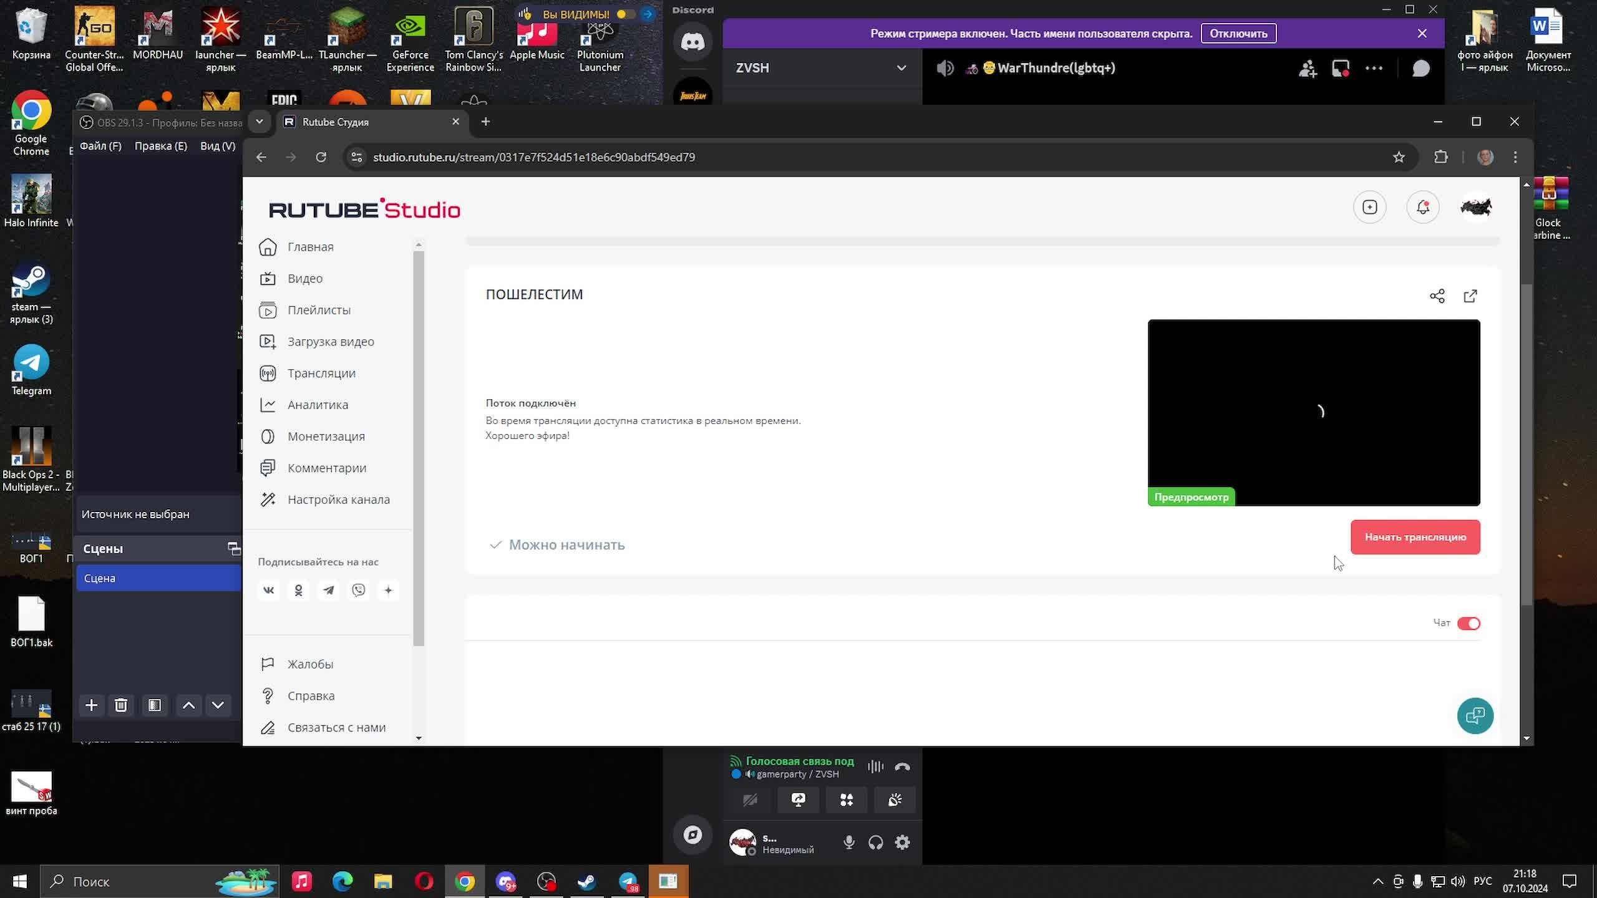Open the support chat floating button
Screen dimensions: 1597x898
[1475, 715]
